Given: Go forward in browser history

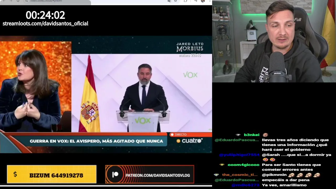Looking at the screenshot, I should click(11, 1).
